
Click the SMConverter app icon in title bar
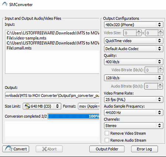click(5, 4)
